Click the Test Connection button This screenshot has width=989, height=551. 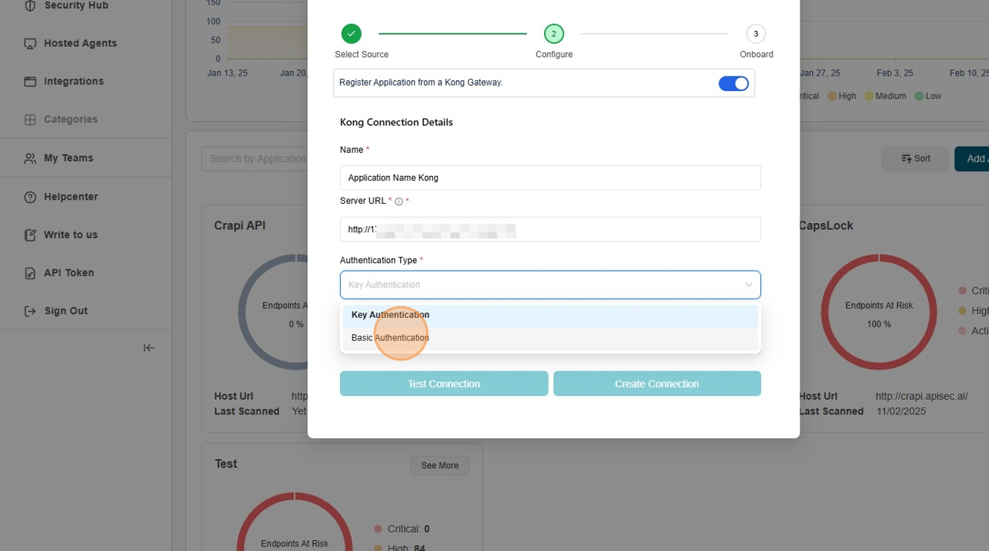tap(444, 384)
